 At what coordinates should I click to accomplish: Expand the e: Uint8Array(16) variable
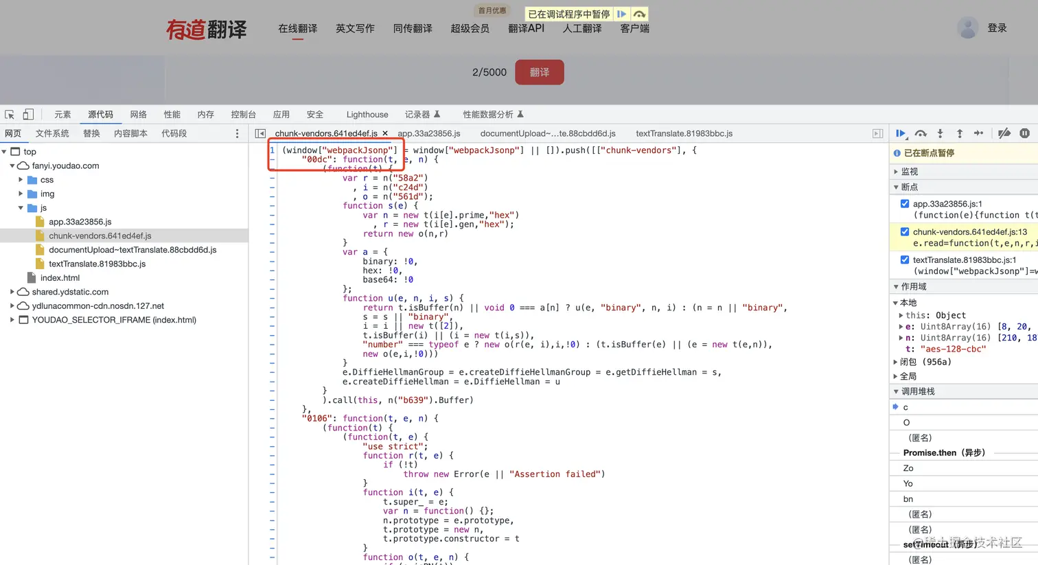coord(901,327)
